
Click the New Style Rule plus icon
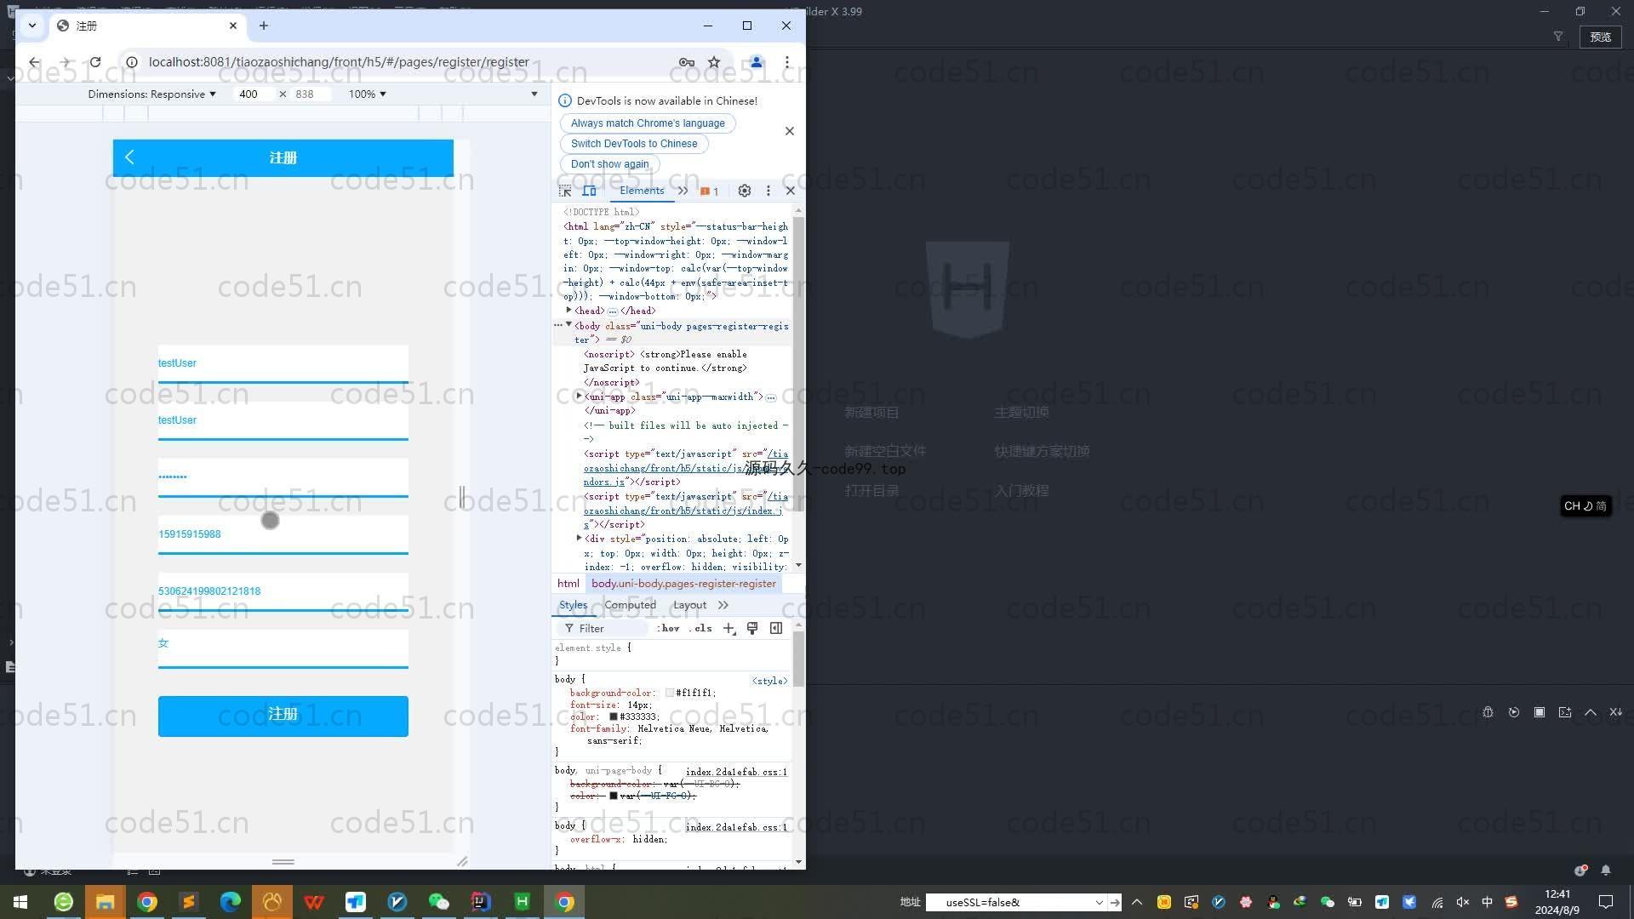point(728,629)
